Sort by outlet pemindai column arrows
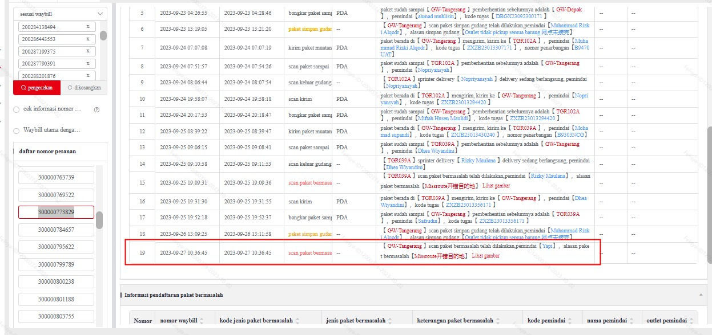The width and height of the screenshot is (712, 335). [x=691, y=321]
